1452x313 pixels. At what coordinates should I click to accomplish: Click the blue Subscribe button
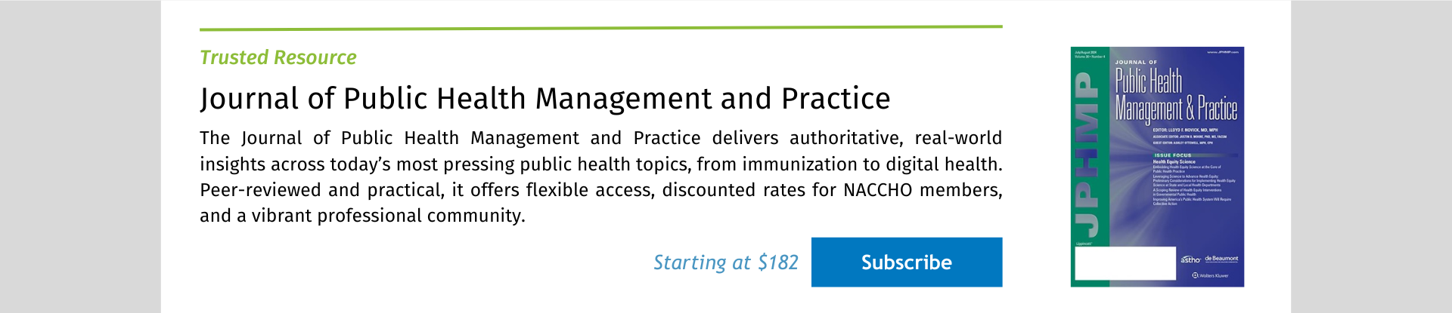[x=907, y=262]
